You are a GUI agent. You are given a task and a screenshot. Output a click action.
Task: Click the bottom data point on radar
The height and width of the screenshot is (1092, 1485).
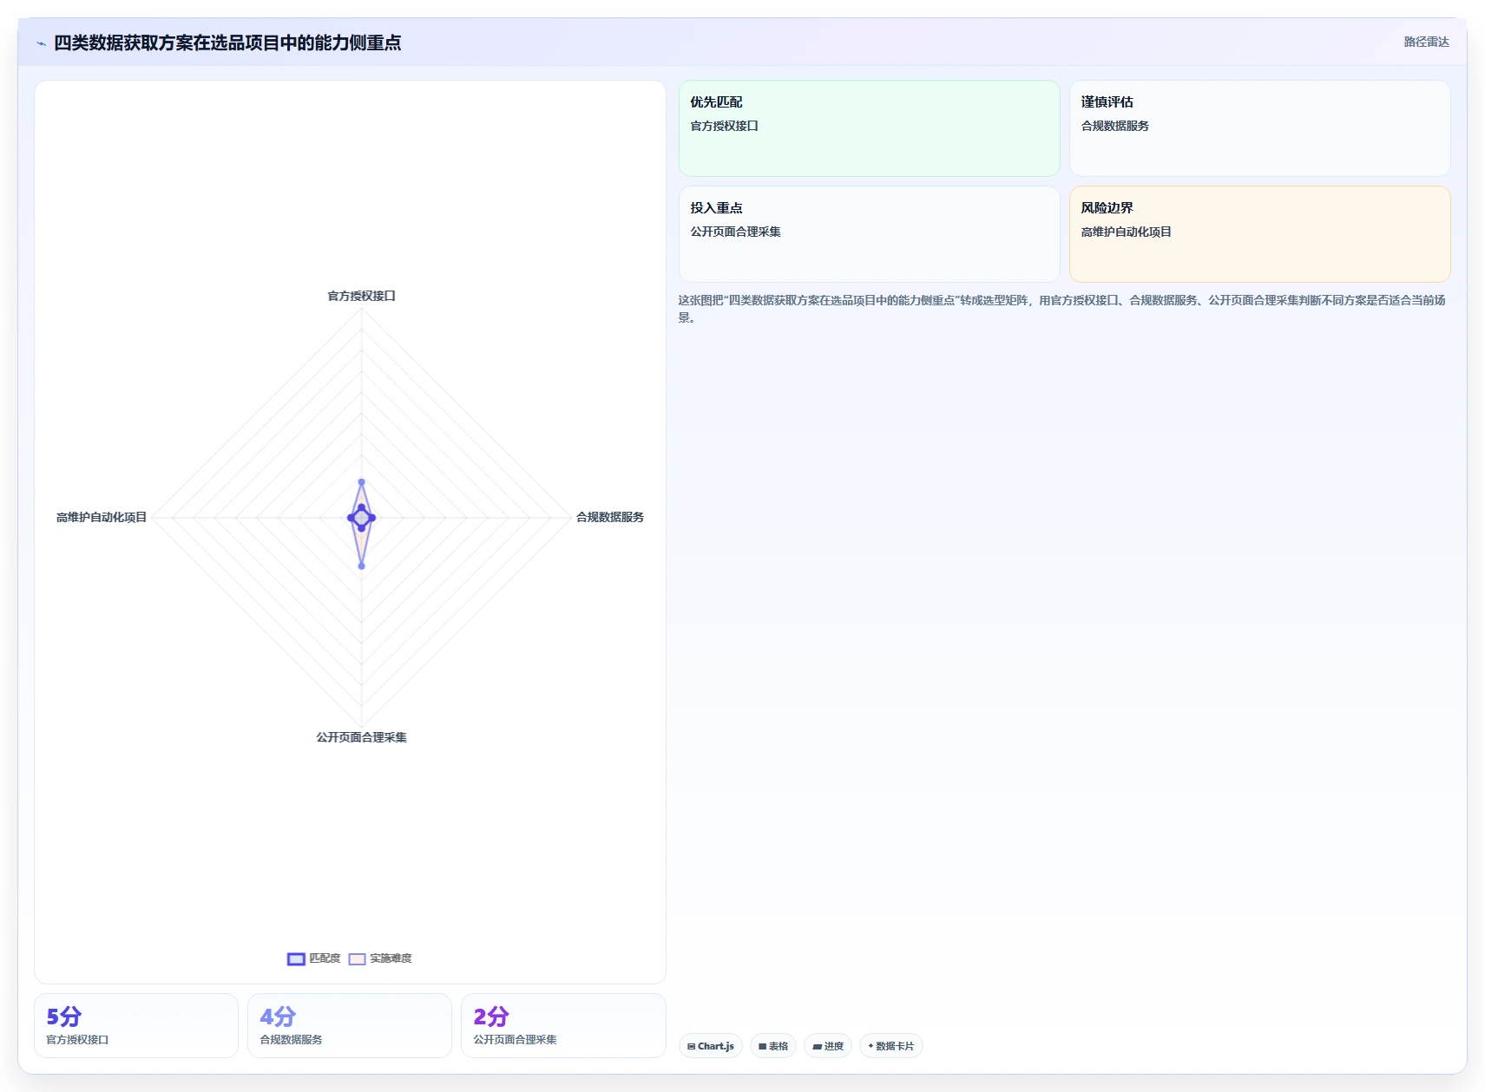[362, 566]
